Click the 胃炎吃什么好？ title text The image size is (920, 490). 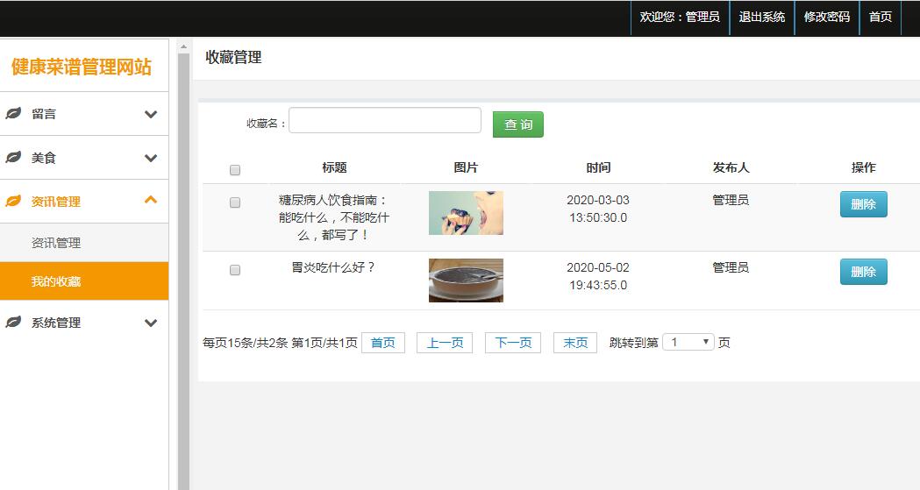(334, 267)
